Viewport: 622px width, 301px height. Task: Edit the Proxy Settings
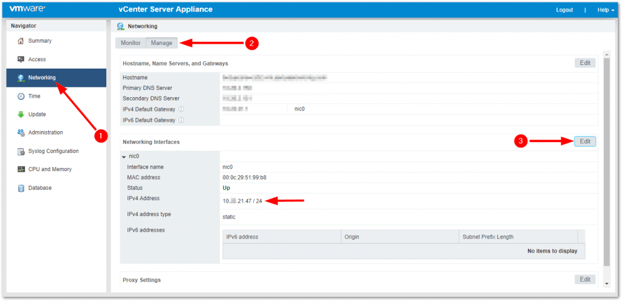[x=585, y=279]
